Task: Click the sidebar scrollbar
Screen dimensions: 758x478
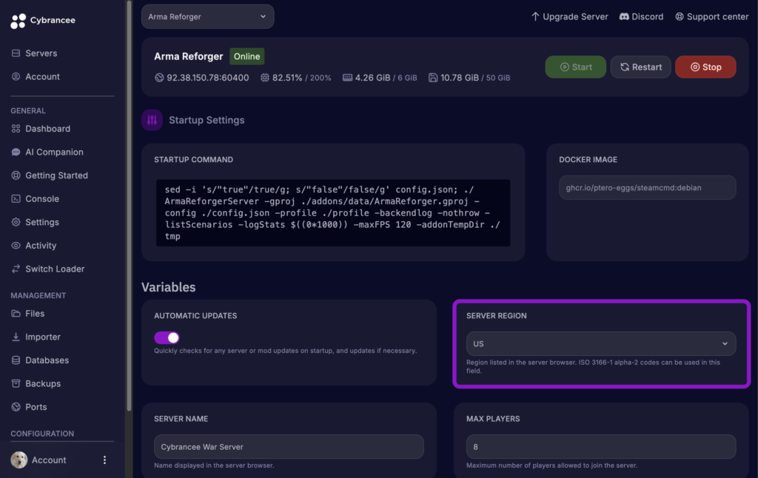Action: coord(129,206)
